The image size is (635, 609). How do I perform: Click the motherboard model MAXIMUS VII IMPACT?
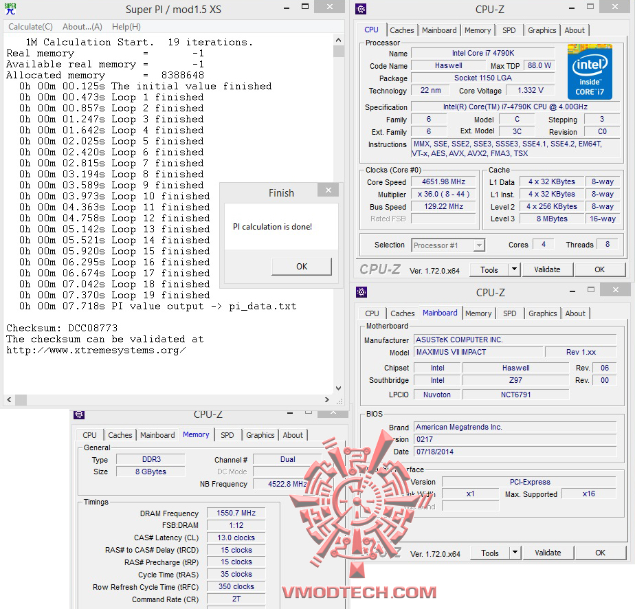478,352
